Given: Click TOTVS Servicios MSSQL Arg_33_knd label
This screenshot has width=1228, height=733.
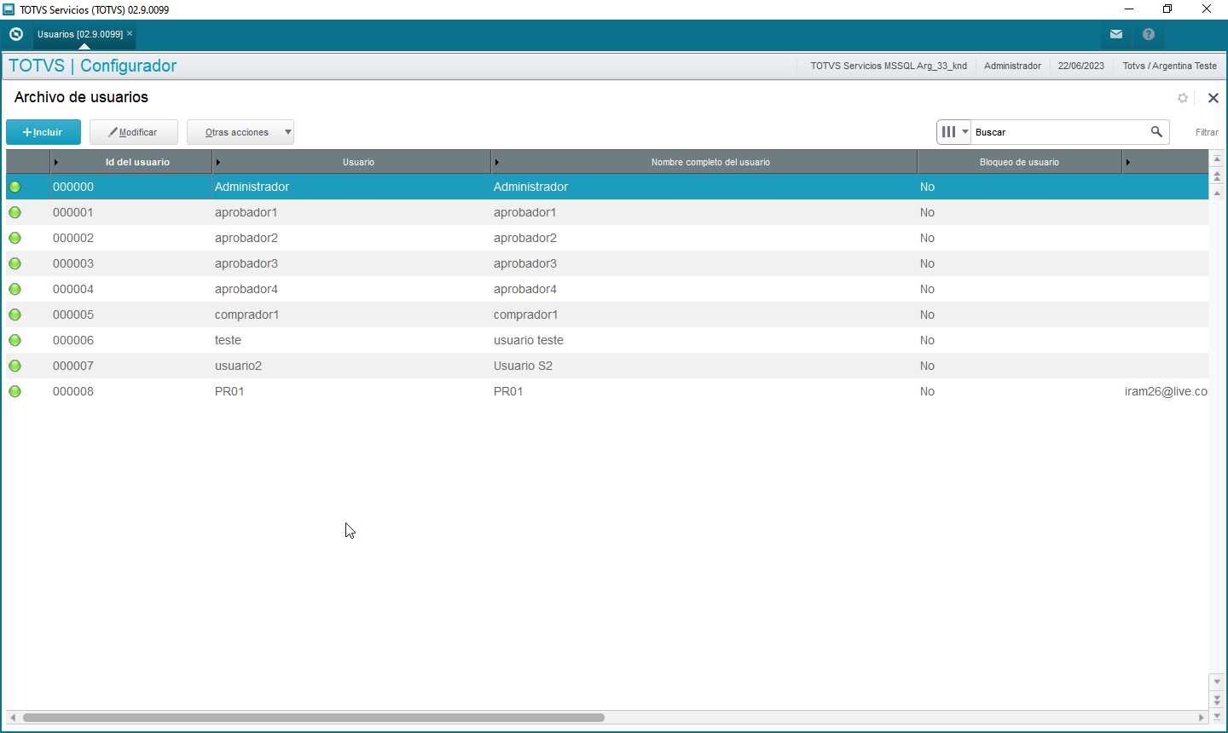Looking at the screenshot, I should point(889,66).
